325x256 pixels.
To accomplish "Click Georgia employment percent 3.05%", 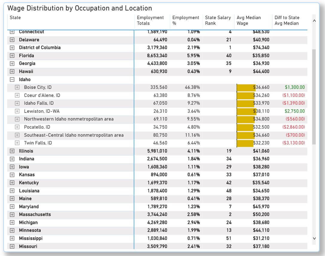I will coord(193,63).
